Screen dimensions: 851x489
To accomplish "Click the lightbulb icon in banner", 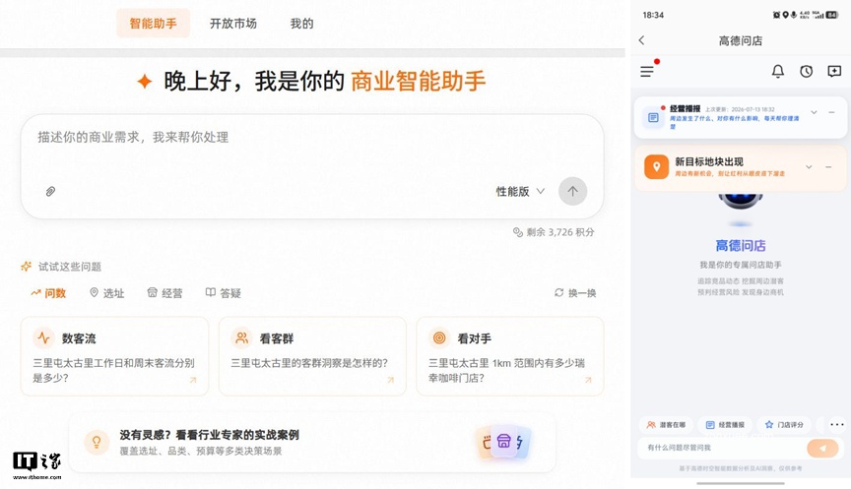I will [97, 442].
